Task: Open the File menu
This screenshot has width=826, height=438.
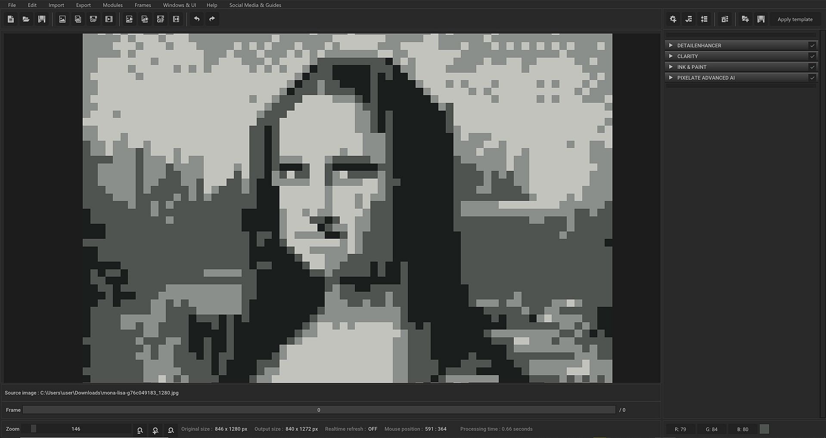Action: click(x=12, y=5)
